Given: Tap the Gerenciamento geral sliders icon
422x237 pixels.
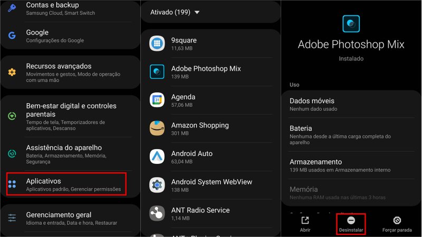Looking at the screenshot, I should click(12, 218).
